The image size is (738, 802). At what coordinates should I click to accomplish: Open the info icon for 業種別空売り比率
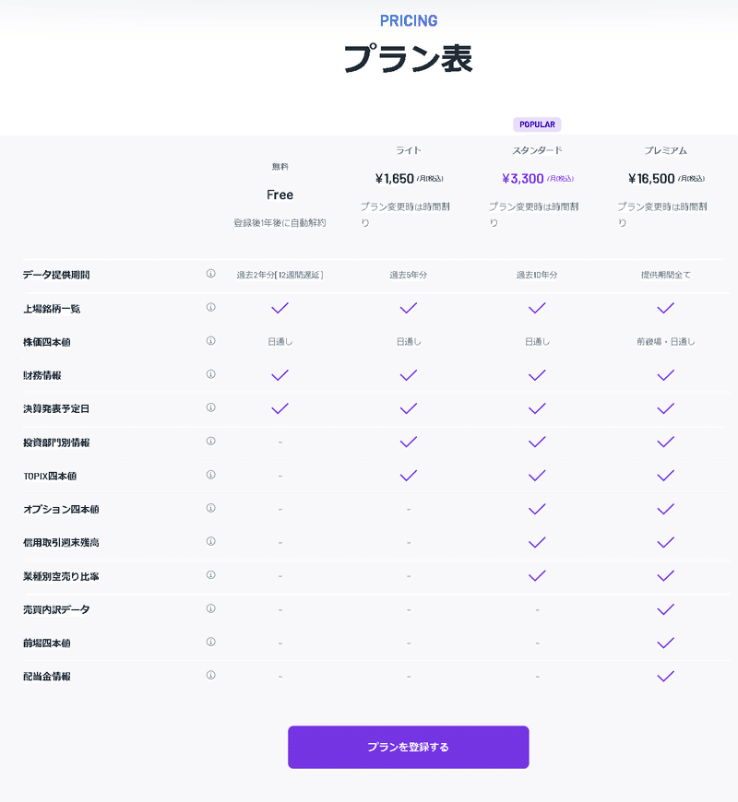coord(212,575)
